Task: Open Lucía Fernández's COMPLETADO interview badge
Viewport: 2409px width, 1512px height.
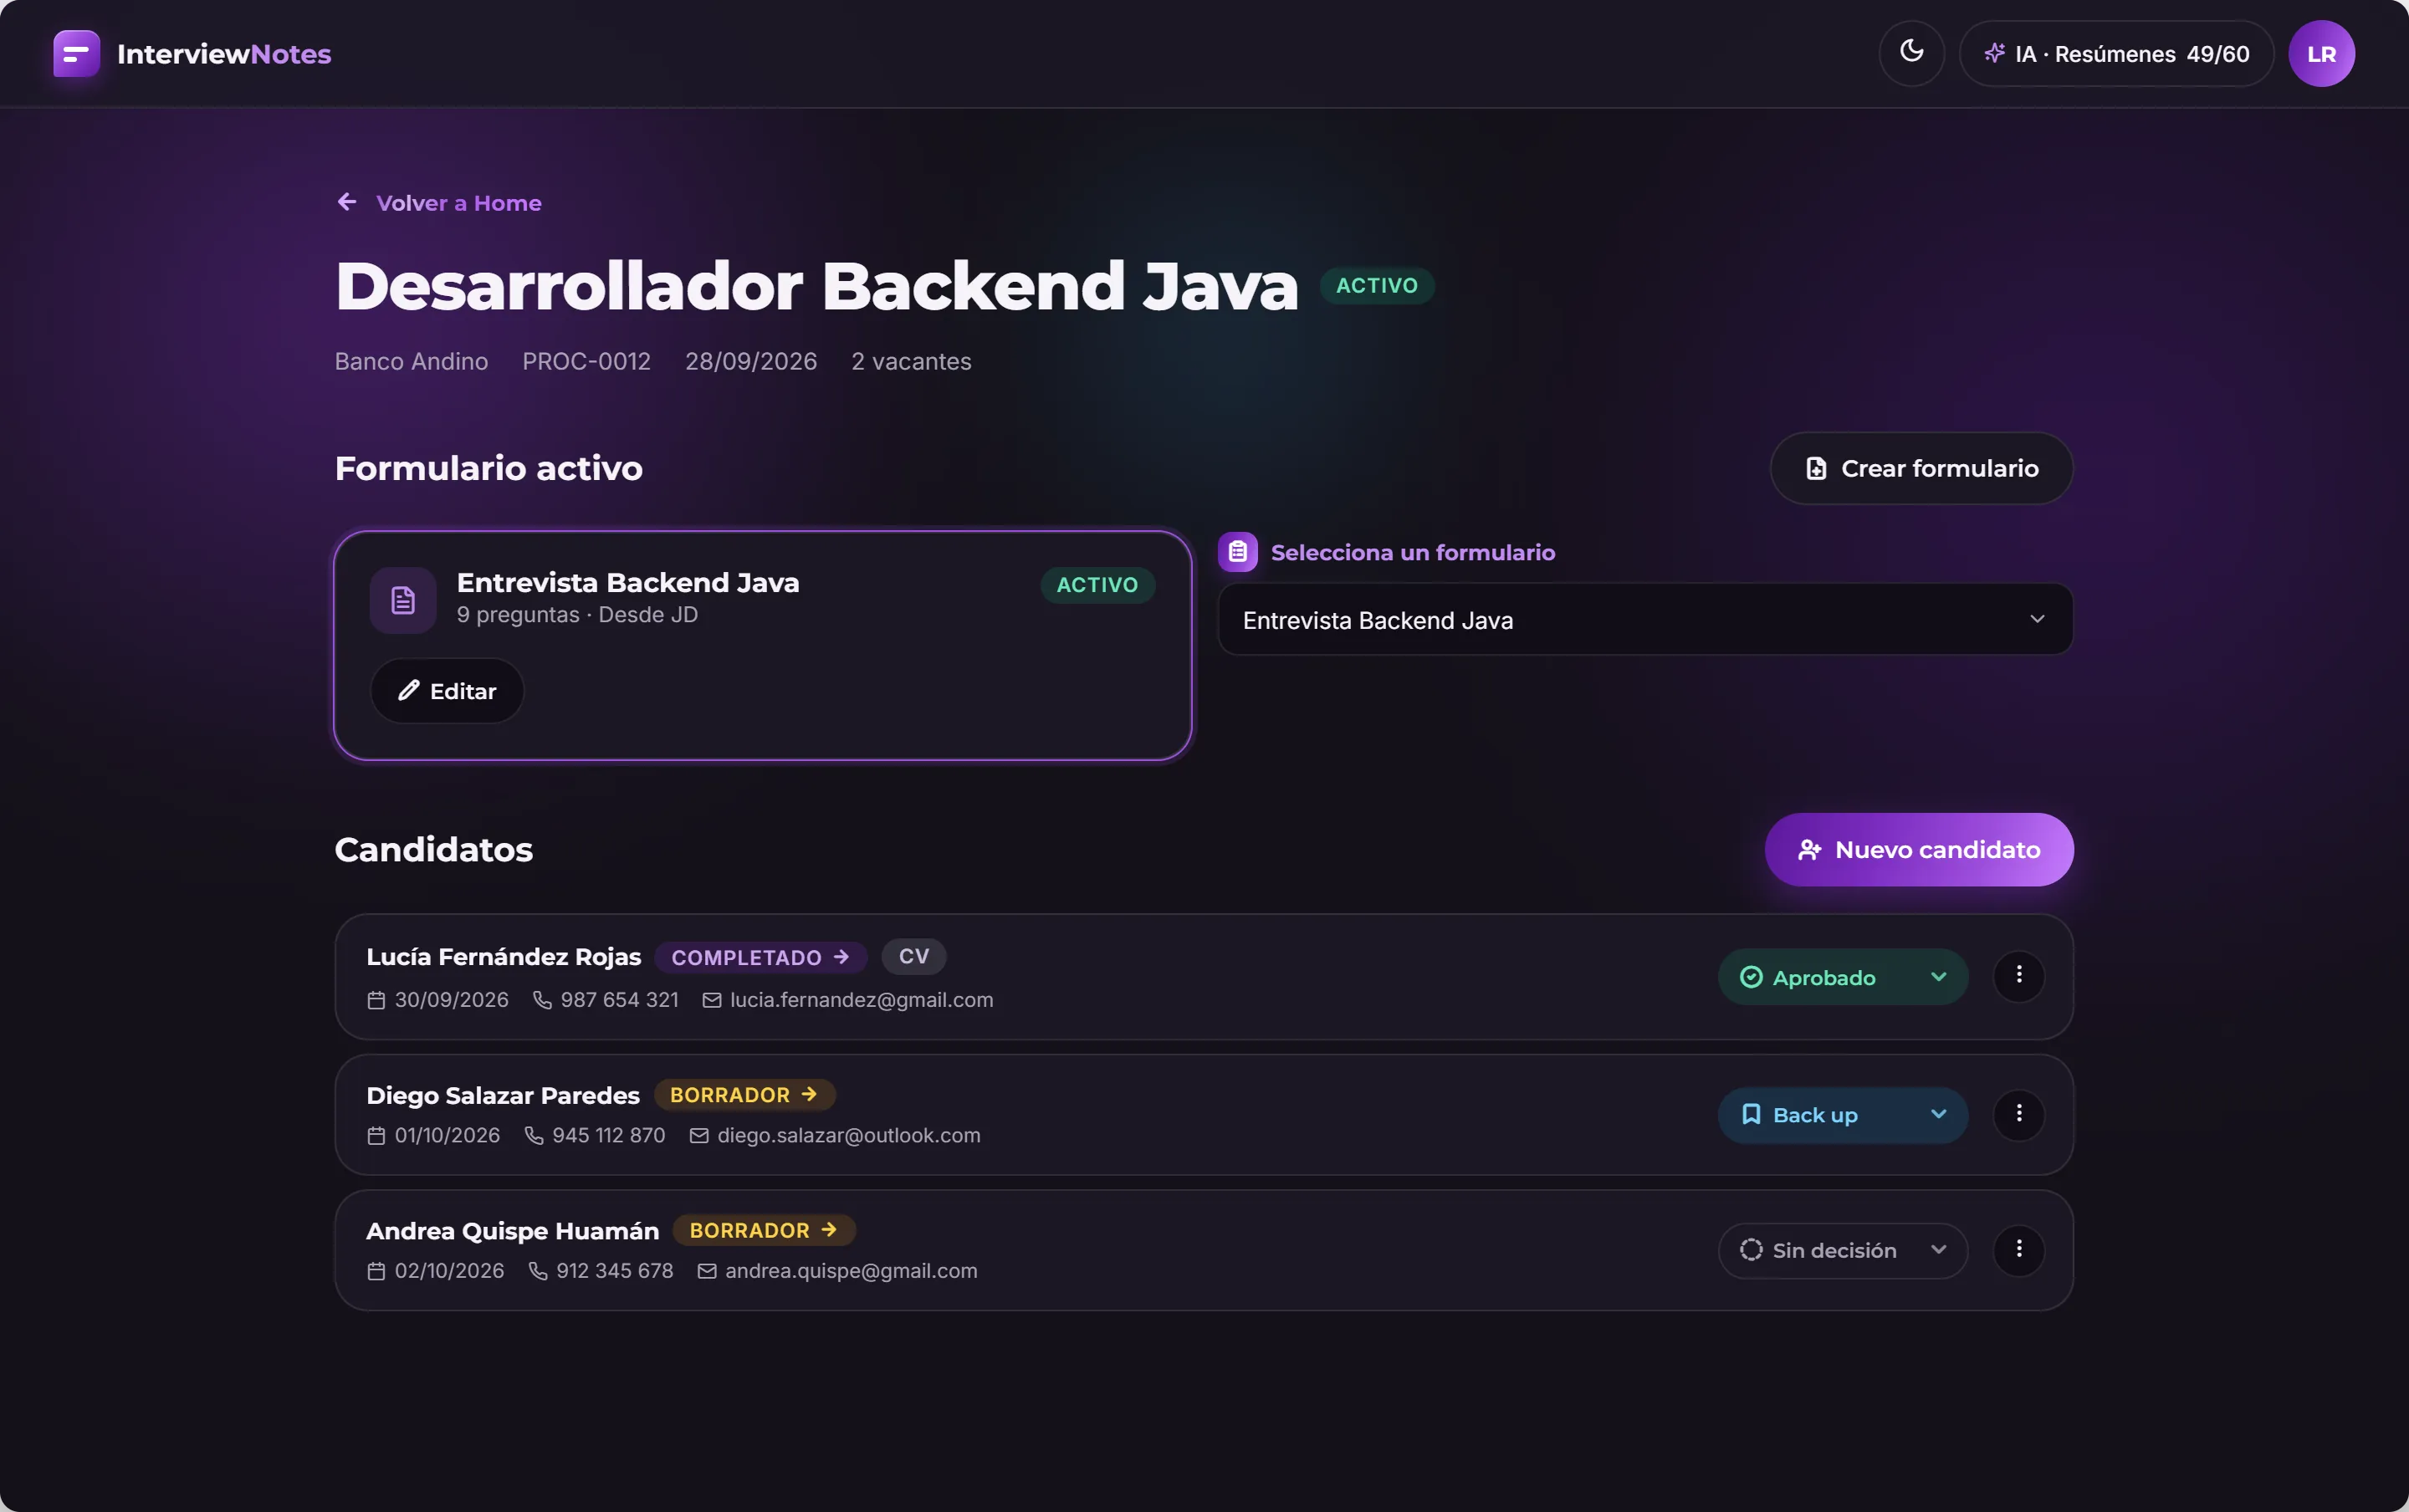Action: pyautogui.click(x=760, y=957)
